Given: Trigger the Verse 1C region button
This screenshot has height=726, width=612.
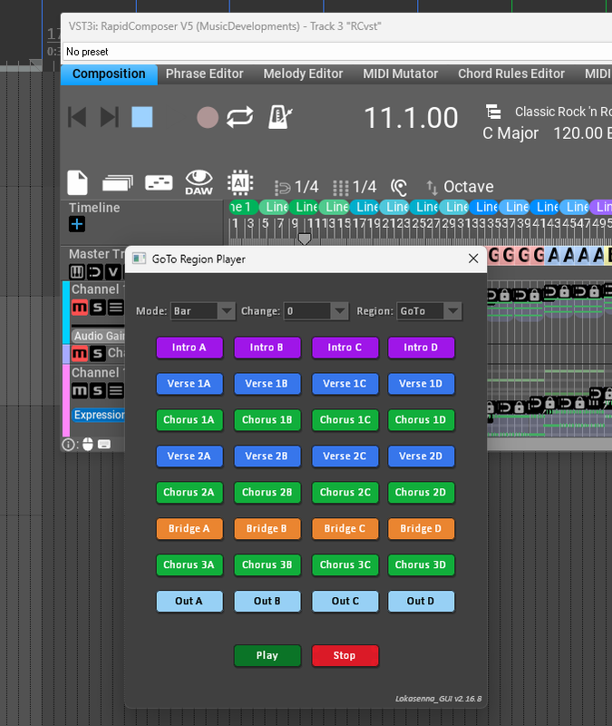Looking at the screenshot, I should (x=345, y=383).
